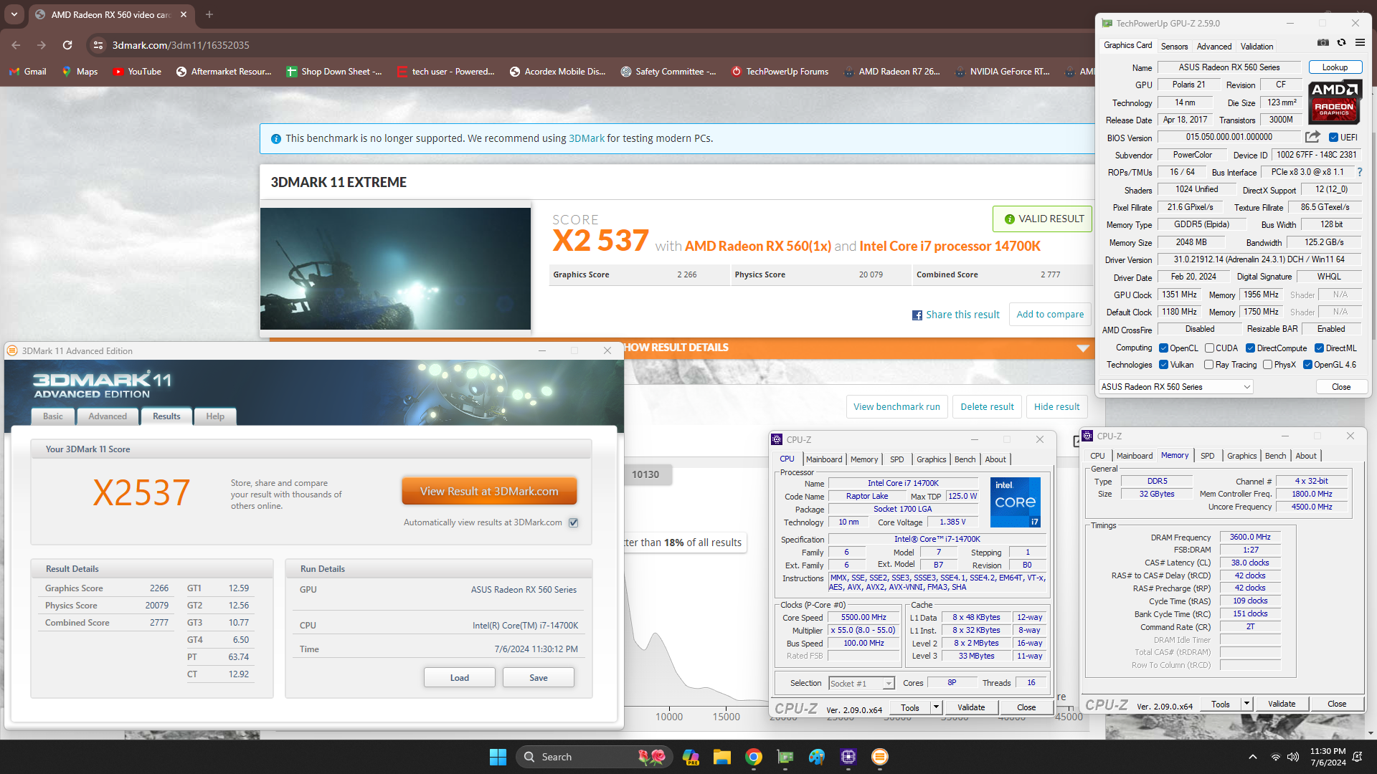This screenshot has width=1377, height=774.
Task: Click the Facebook share icon
Action: (x=917, y=315)
